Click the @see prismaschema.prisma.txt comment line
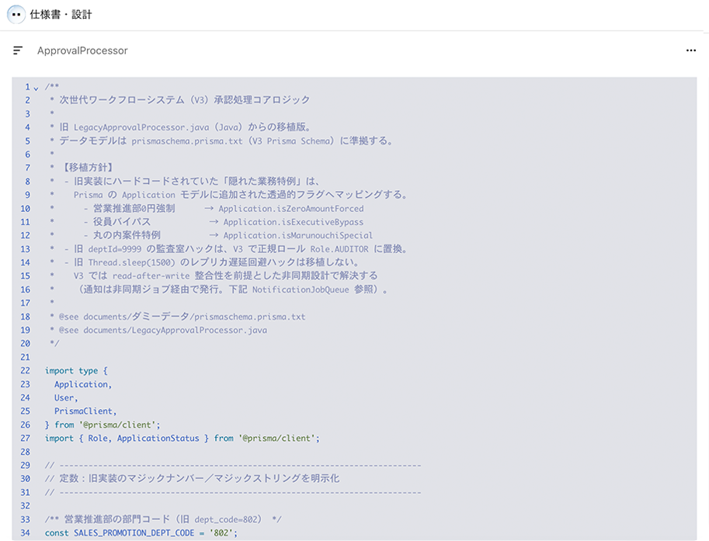This screenshot has height=541, width=709. (177, 317)
